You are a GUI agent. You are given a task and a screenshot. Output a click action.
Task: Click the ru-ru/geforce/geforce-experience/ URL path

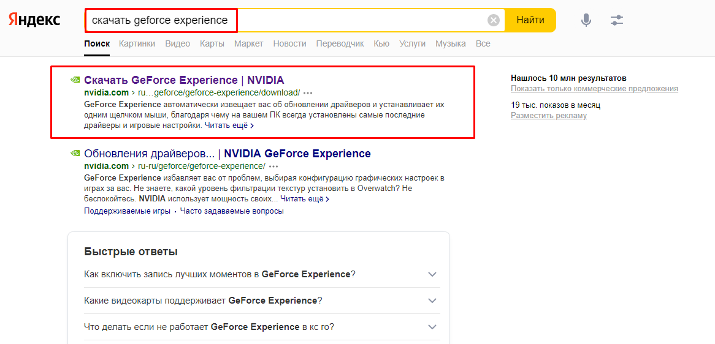[x=202, y=166]
